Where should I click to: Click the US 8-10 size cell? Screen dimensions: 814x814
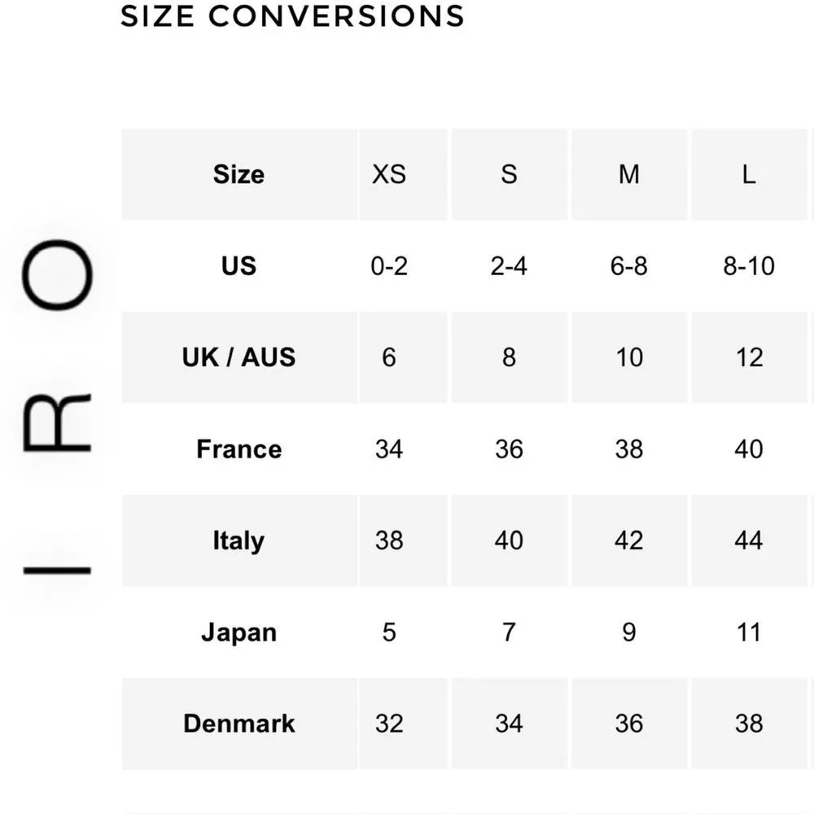pyautogui.click(x=748, y=266)
